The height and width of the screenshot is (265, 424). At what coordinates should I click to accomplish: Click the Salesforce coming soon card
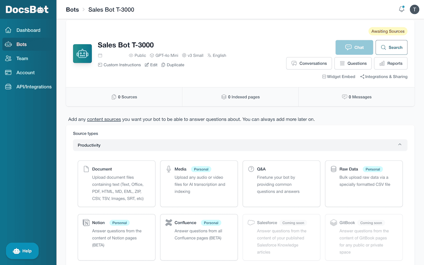coord(282,237)
